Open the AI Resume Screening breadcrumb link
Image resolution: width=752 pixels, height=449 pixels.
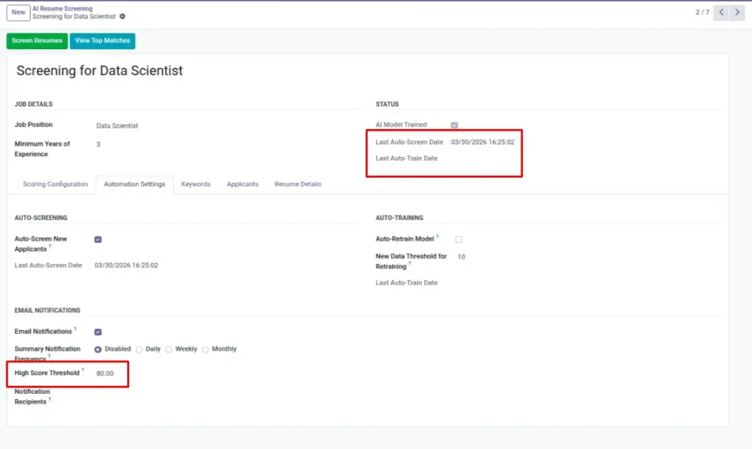coord(62,9)
